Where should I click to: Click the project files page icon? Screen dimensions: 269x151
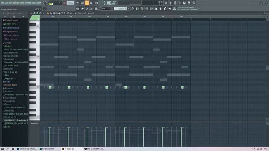156,8
